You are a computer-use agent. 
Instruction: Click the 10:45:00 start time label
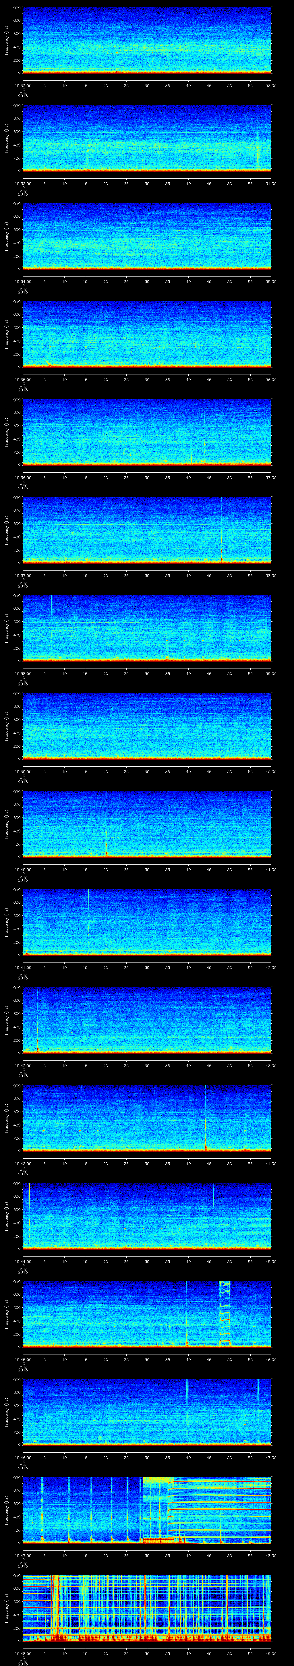click(x=23, y=1359)
